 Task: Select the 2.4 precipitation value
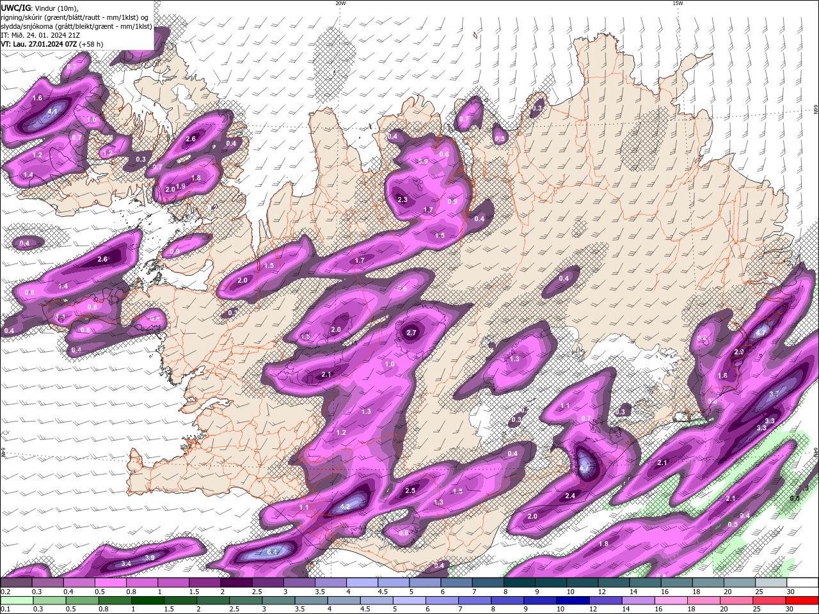(570, 496)
